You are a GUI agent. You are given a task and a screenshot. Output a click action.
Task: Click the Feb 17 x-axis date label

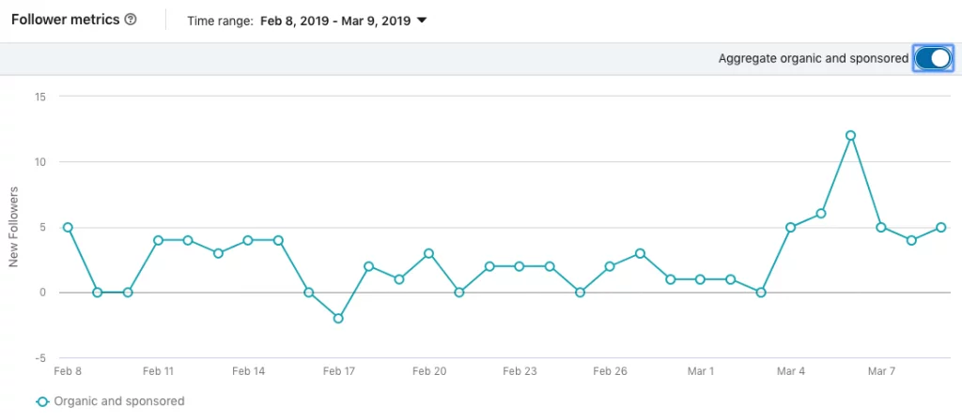(338, 371)
